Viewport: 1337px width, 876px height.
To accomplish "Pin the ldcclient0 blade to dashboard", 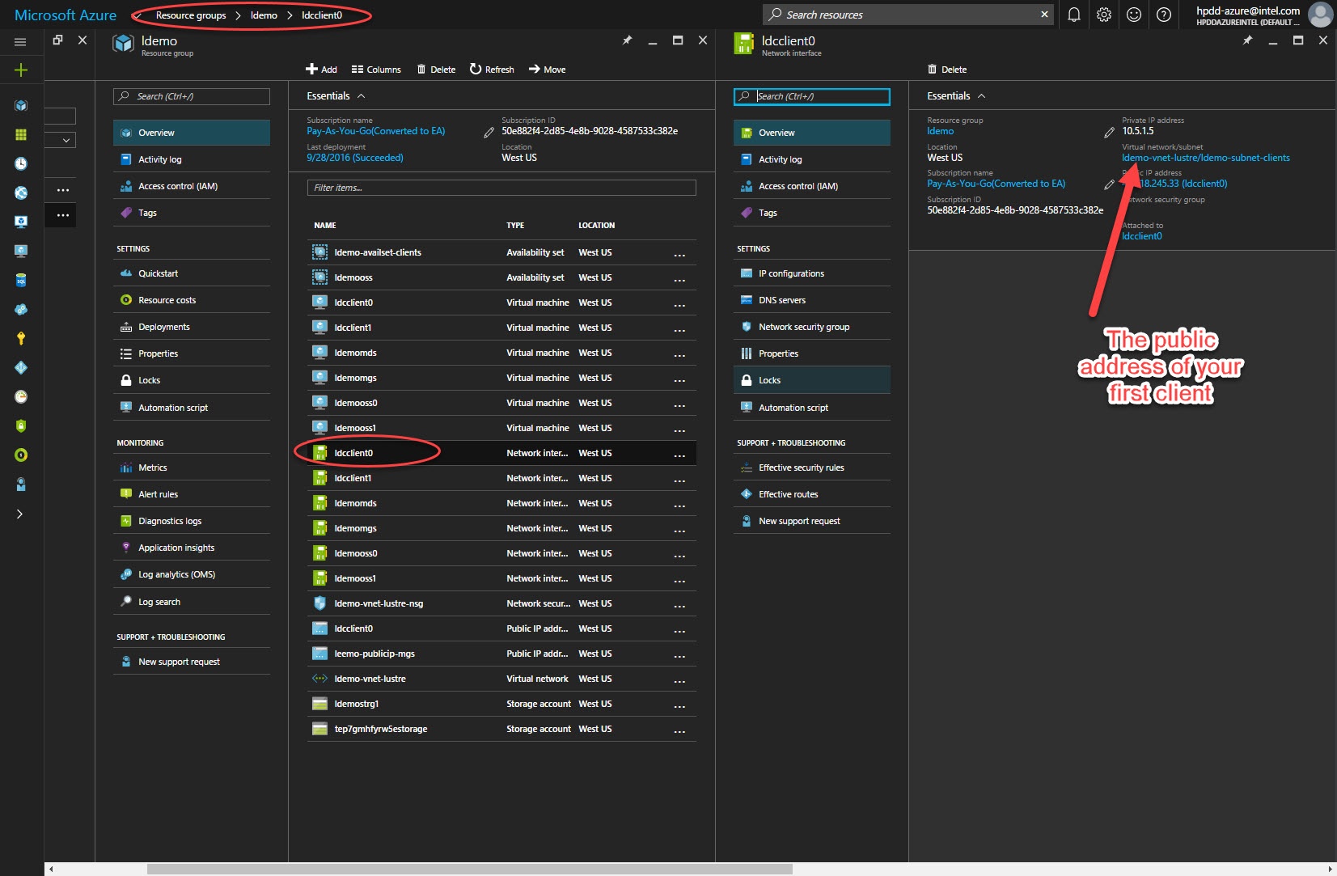I will click(1247, 40).
